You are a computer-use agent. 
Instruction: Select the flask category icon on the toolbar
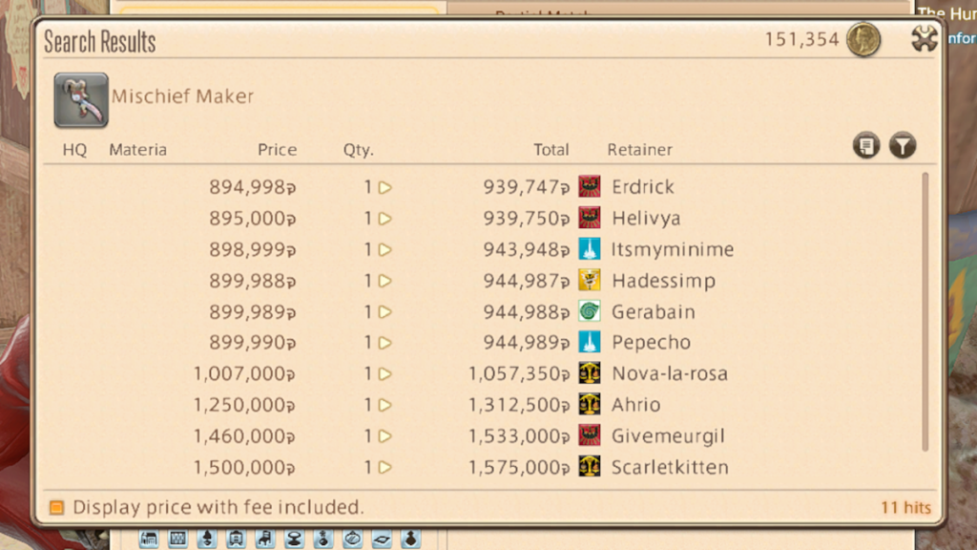point(322,538)
